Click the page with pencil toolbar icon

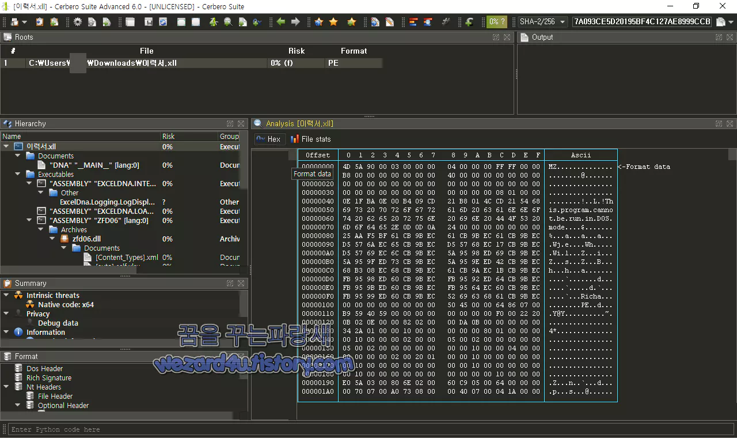click(x=390, y=22)
